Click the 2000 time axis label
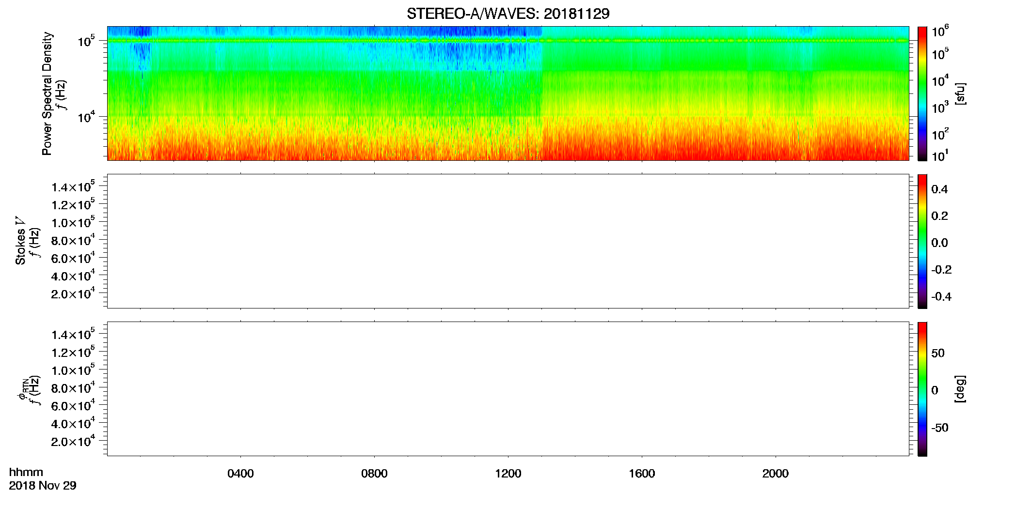Image resolution: width=1016 pixels, height=523 pixels. tap(775, 473)
